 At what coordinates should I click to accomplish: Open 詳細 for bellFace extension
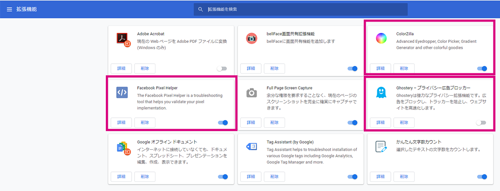[251, 69]
